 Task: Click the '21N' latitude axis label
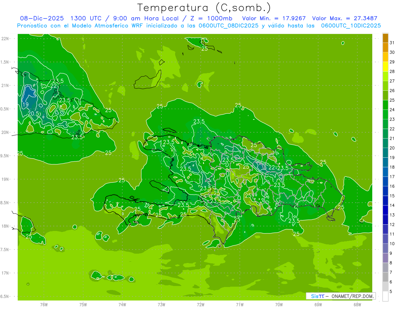pyautogui.click(x=5, y=85)
